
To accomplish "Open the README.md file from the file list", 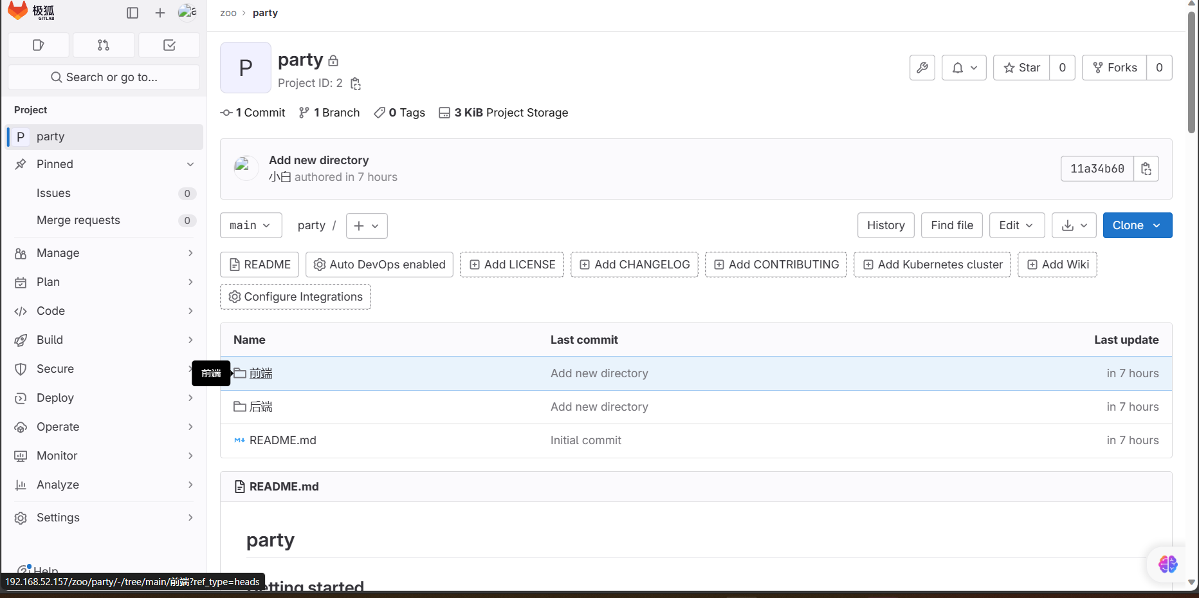I will [x=282, y=440].
